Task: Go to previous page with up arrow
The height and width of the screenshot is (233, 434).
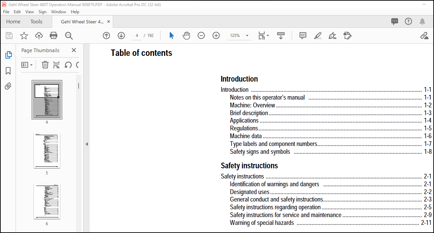Action: 106,36
